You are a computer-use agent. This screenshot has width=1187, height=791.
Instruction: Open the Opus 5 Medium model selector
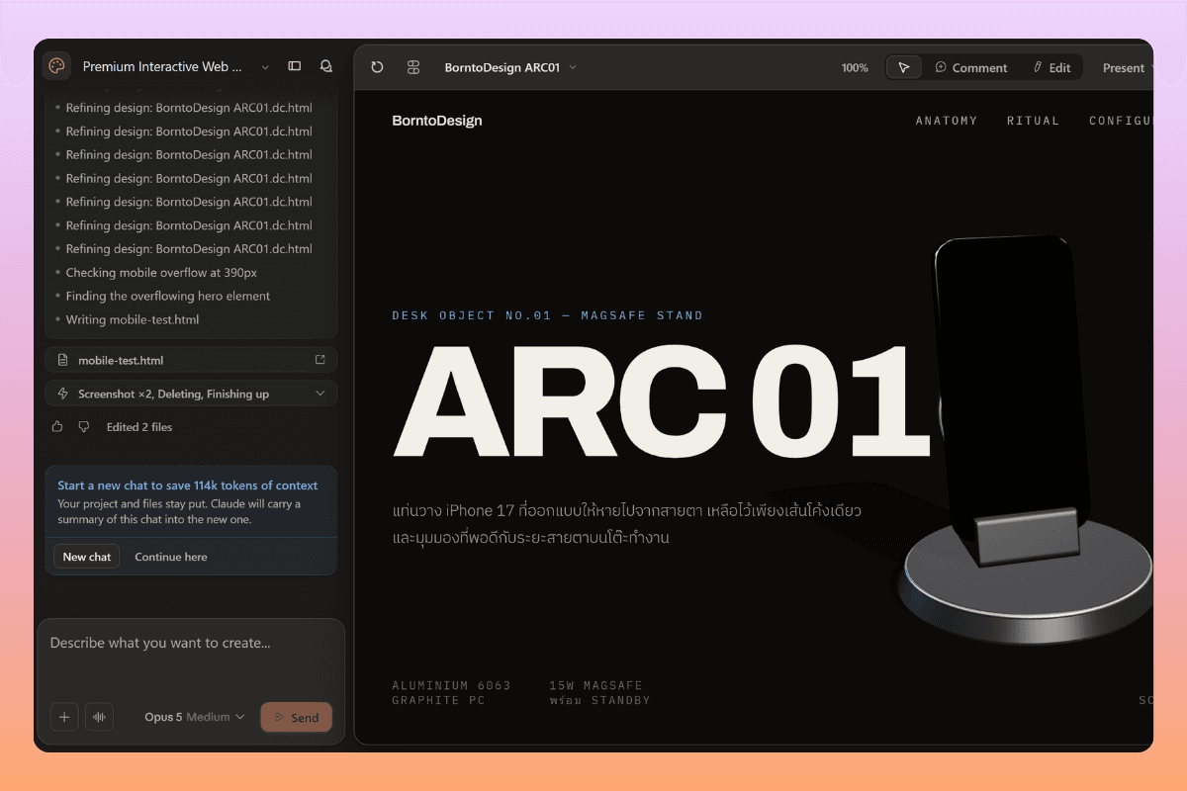(x=194, y=717)
